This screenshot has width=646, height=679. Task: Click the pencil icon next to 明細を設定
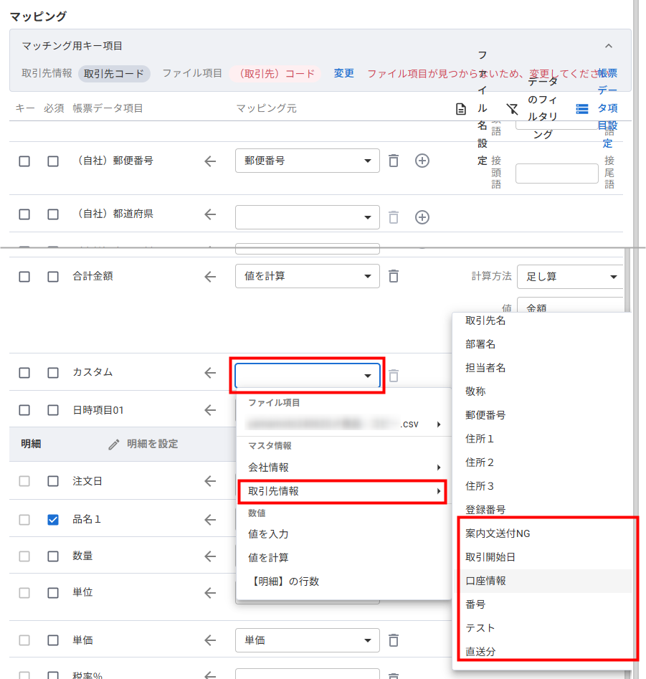113,444
